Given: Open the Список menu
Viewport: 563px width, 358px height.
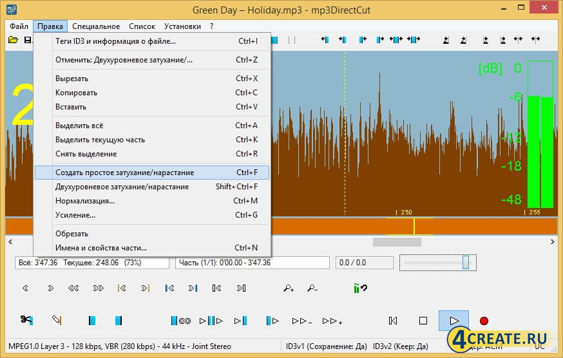Looking at the screenshot, I should (142, 26).
